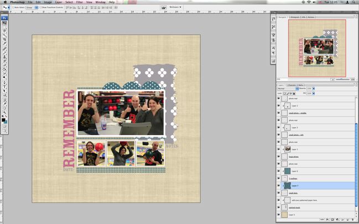Viewport: 359px width, 224px height.
Task: Select the small photo - middle layer
Action: (318, 113)
